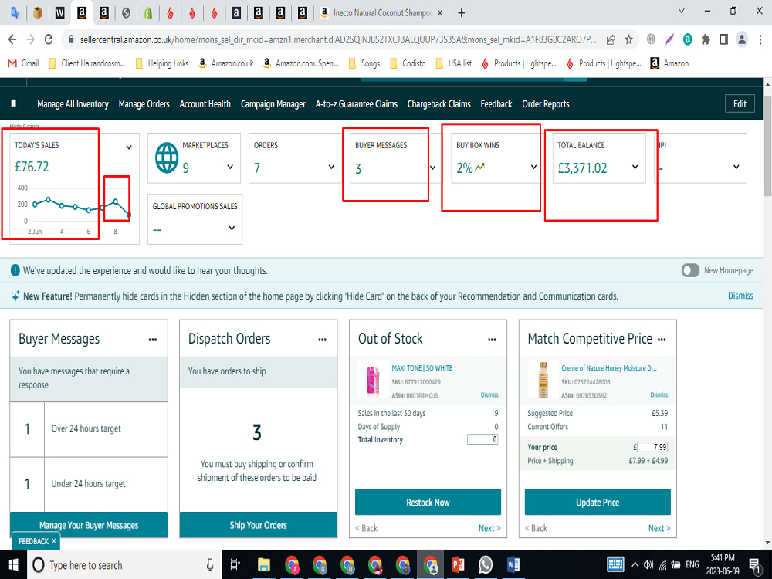Open the Windows Start menu

pyautogui.click(x=13, y=565)
